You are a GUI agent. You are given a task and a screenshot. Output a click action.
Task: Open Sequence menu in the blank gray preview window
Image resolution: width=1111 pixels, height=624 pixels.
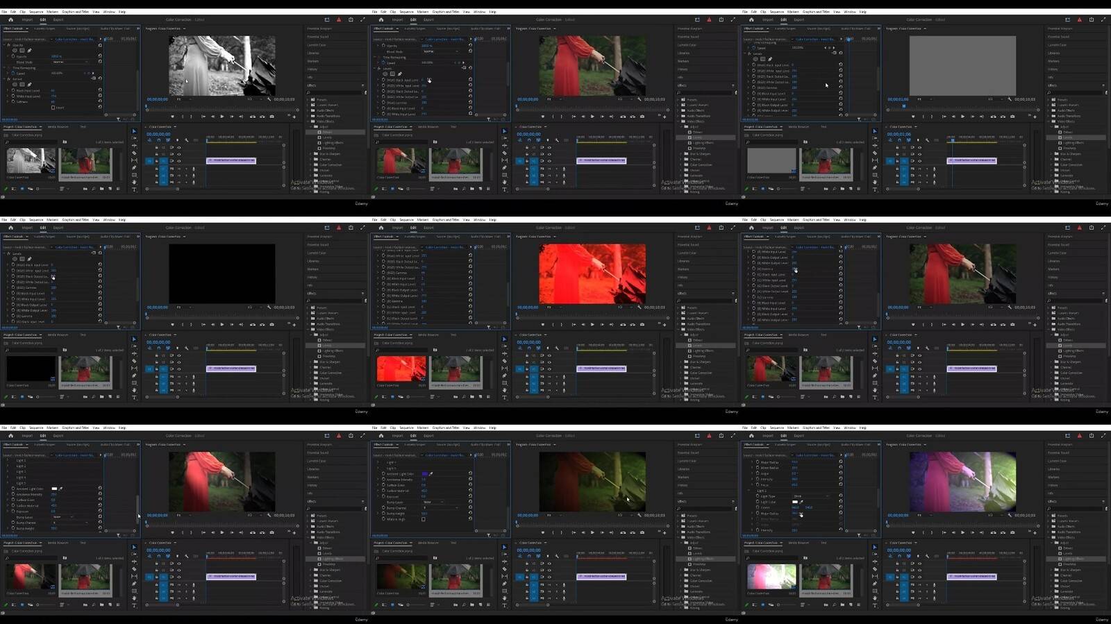(x=776, y=12)
